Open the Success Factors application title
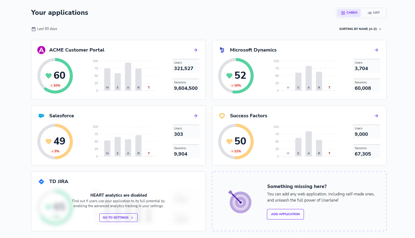The width and height of the screenshot is (415, 238). pos(249,116)
